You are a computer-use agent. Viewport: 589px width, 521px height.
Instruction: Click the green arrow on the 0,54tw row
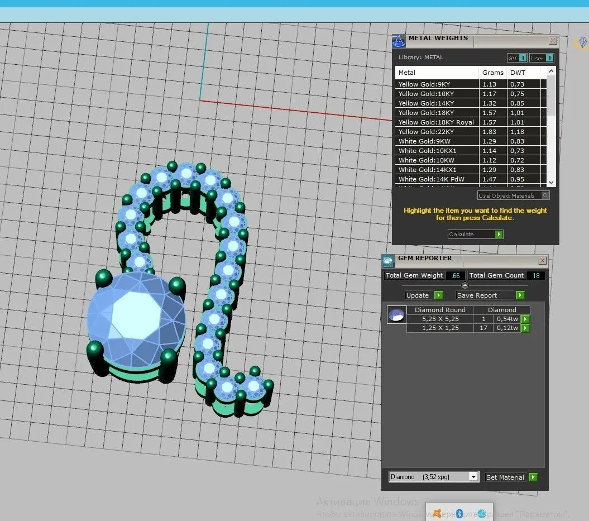(525, 319)
